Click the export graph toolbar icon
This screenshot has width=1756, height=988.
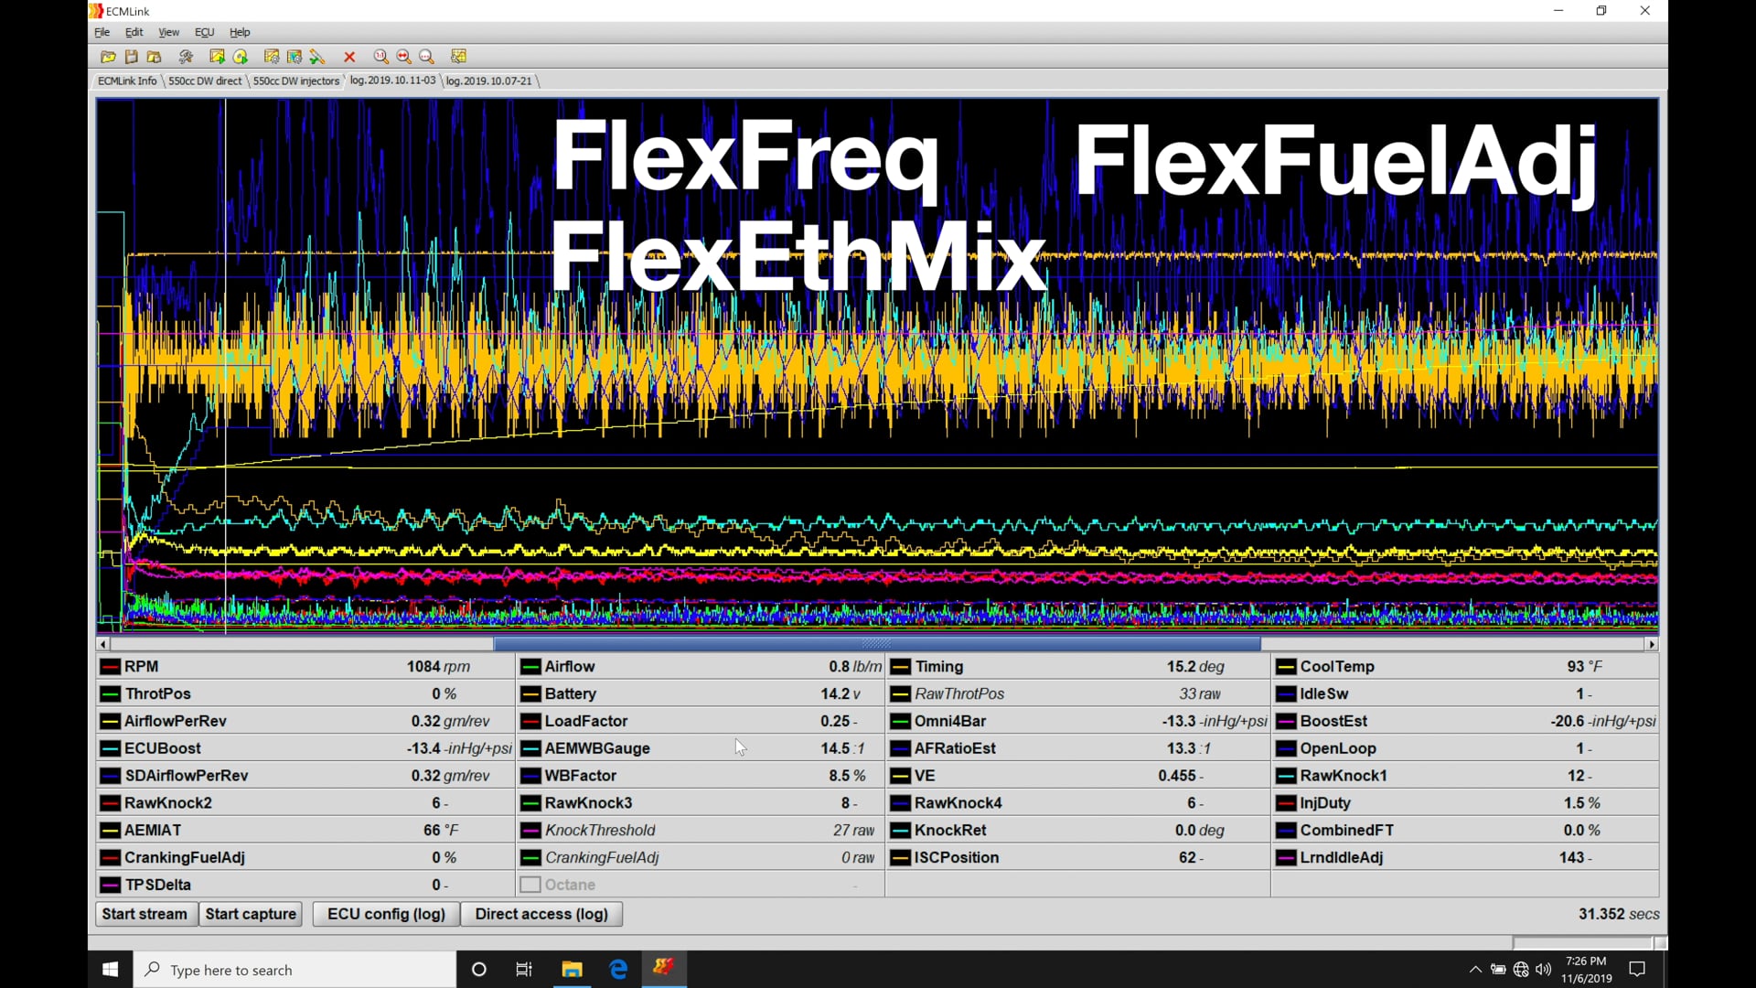click(x=216, y=56)
